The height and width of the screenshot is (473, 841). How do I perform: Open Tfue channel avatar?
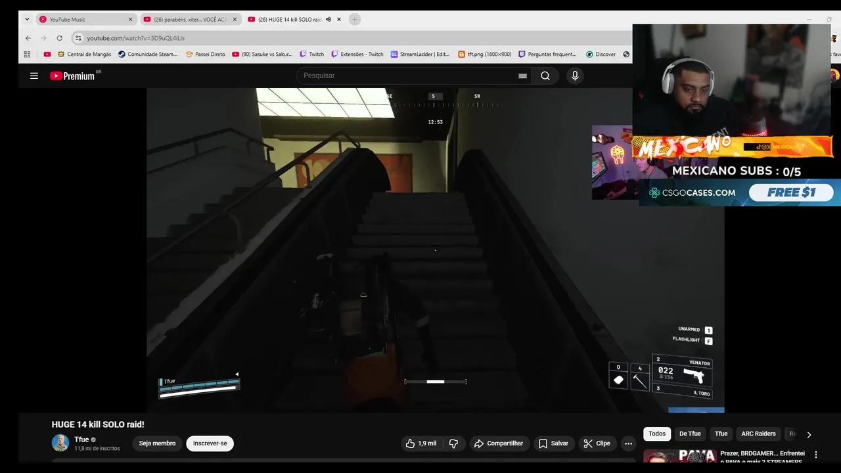coord(60,443)
